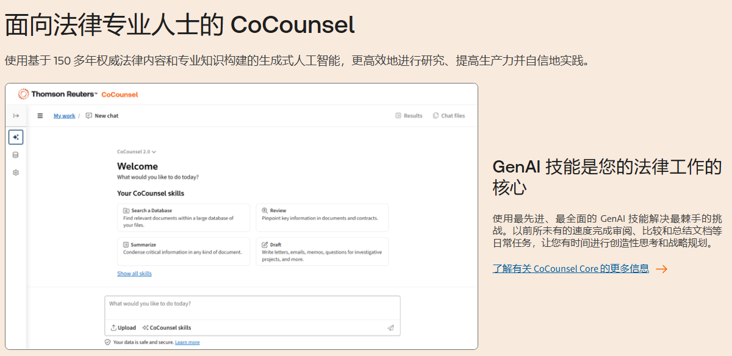
Task: Click the Thomson Reuters logo icon
Action: pyautogui.click(x=23, y=94)
